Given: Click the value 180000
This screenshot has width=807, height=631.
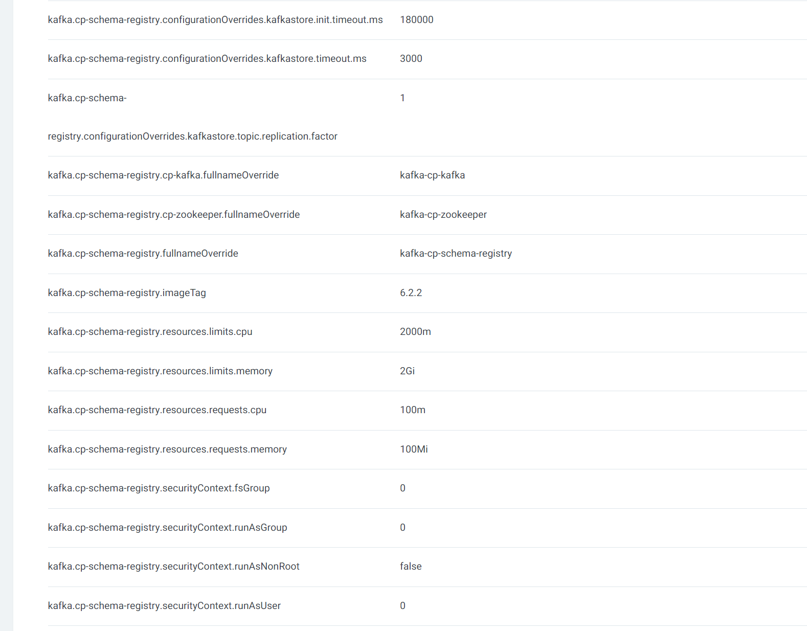Looking at the screenshot, I should tap(416, 20).
